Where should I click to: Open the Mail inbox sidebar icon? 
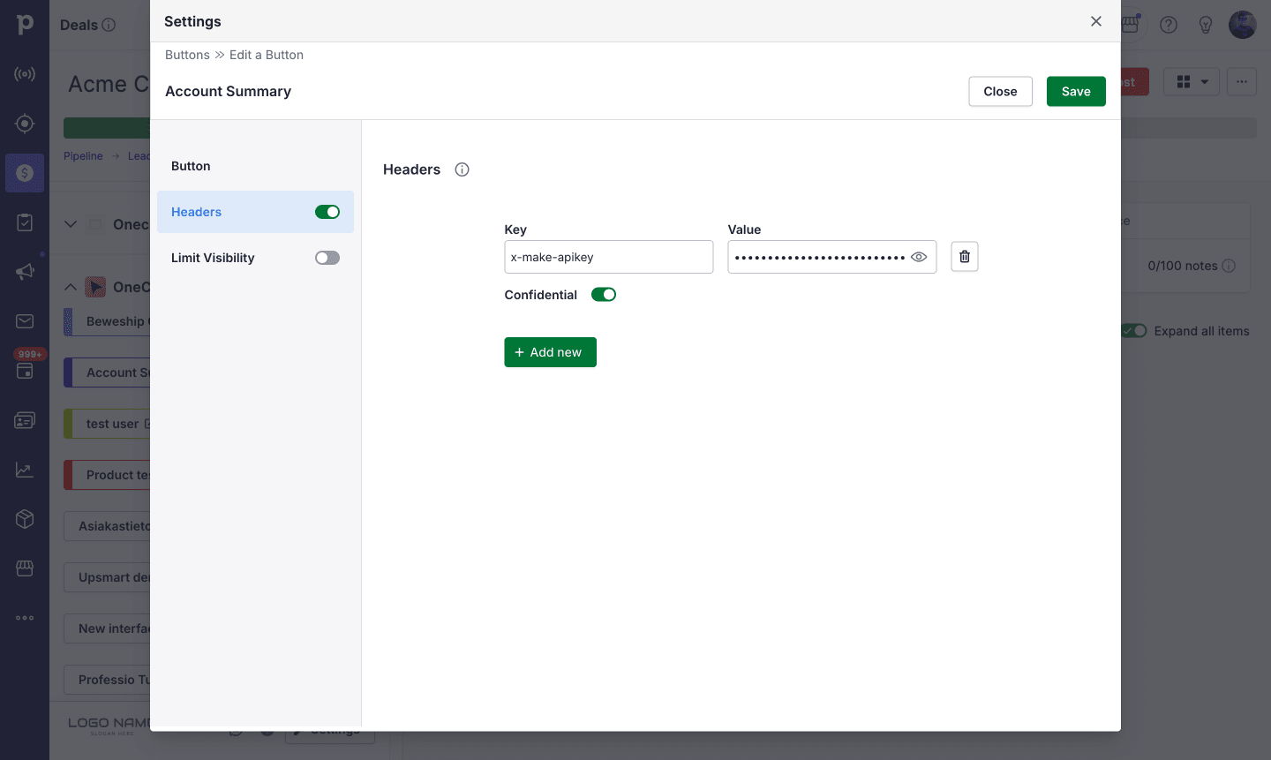pos(25,321)
